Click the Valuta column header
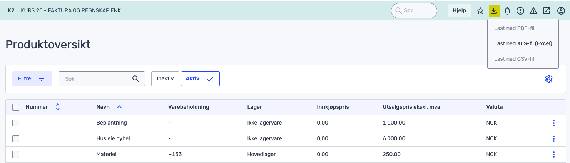This screenshot has width=570, height=163. click(495, 107)
